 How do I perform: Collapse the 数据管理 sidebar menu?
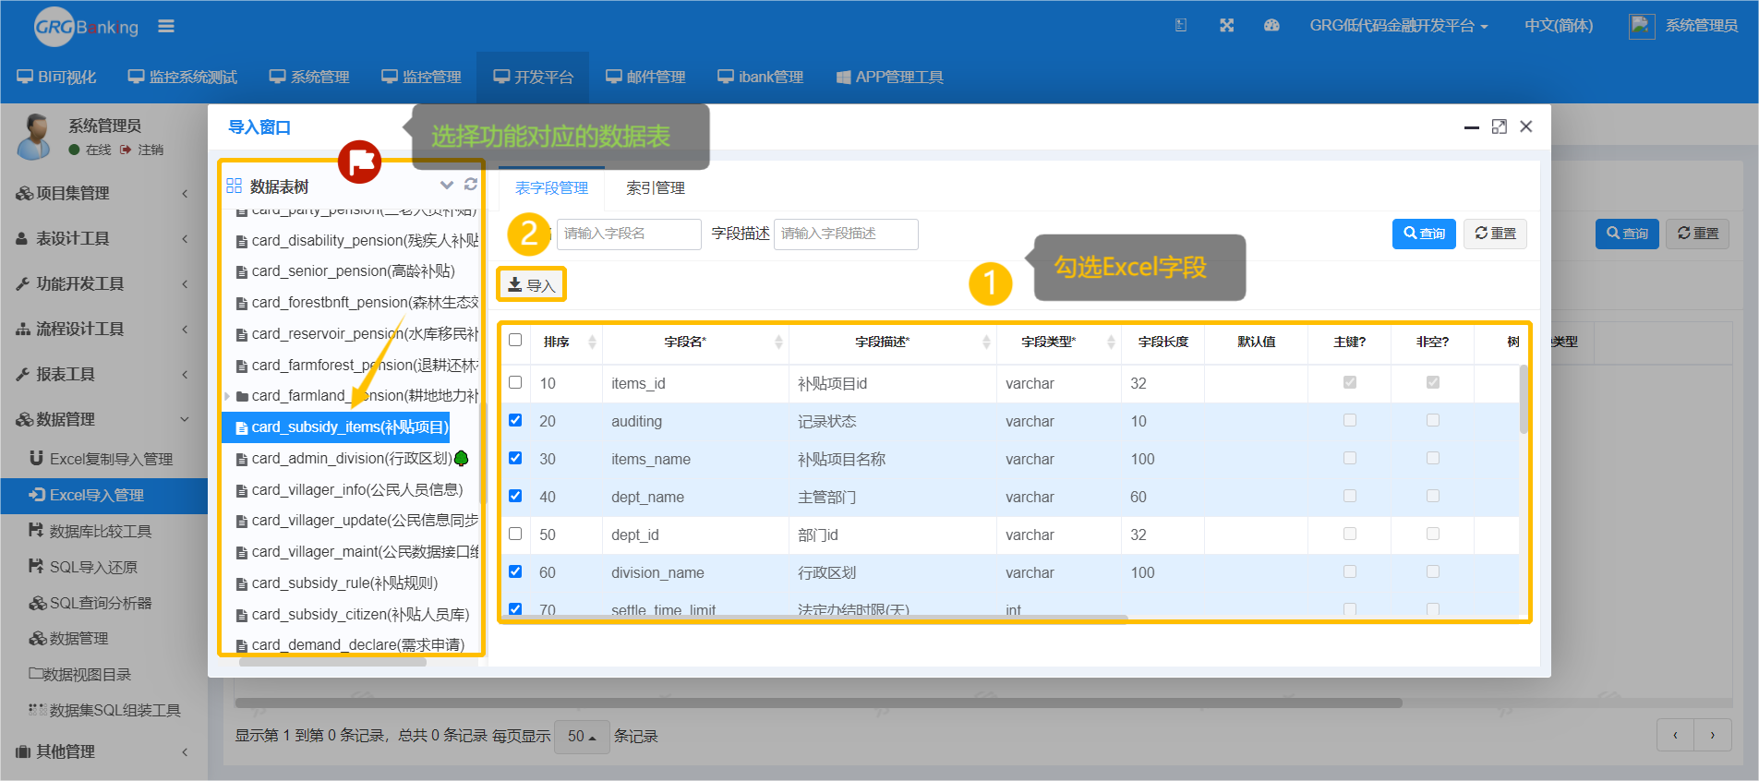[103, 419]
